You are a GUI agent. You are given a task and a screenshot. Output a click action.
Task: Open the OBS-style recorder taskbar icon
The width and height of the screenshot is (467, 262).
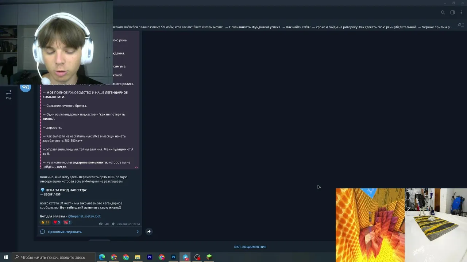[x=197, y=257]
